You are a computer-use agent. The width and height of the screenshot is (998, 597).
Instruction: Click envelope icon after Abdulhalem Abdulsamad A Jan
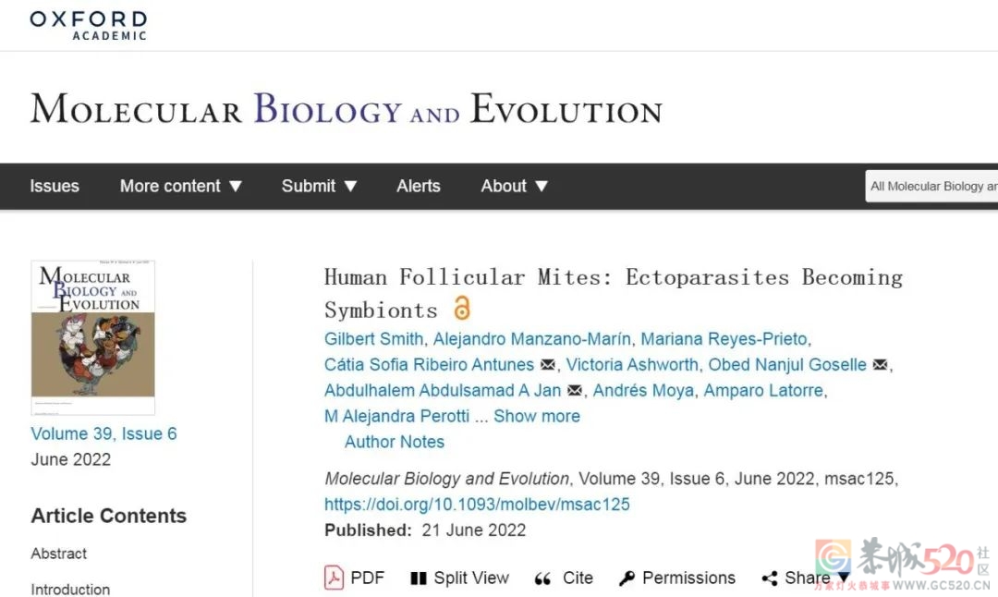click(x=575, y=390)
